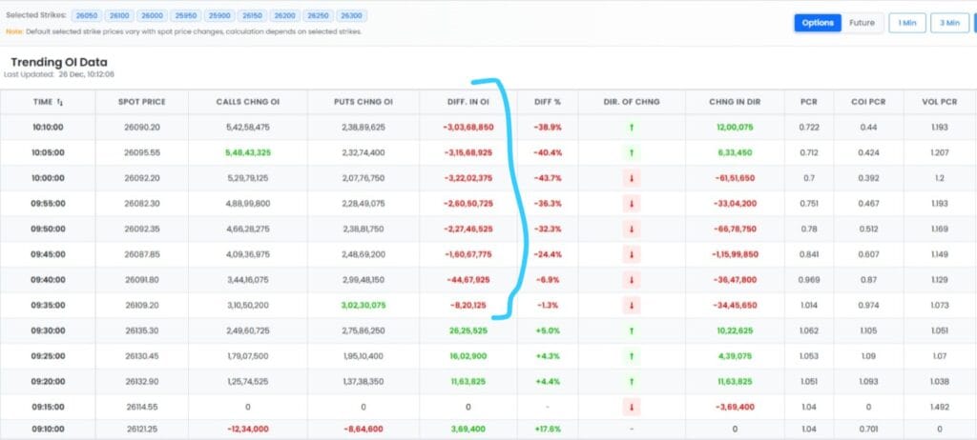Viewport: 977px width, 440px height.
Task: Click the up arrow in the 10:05:00 row
Action: (x=631, y=152)
